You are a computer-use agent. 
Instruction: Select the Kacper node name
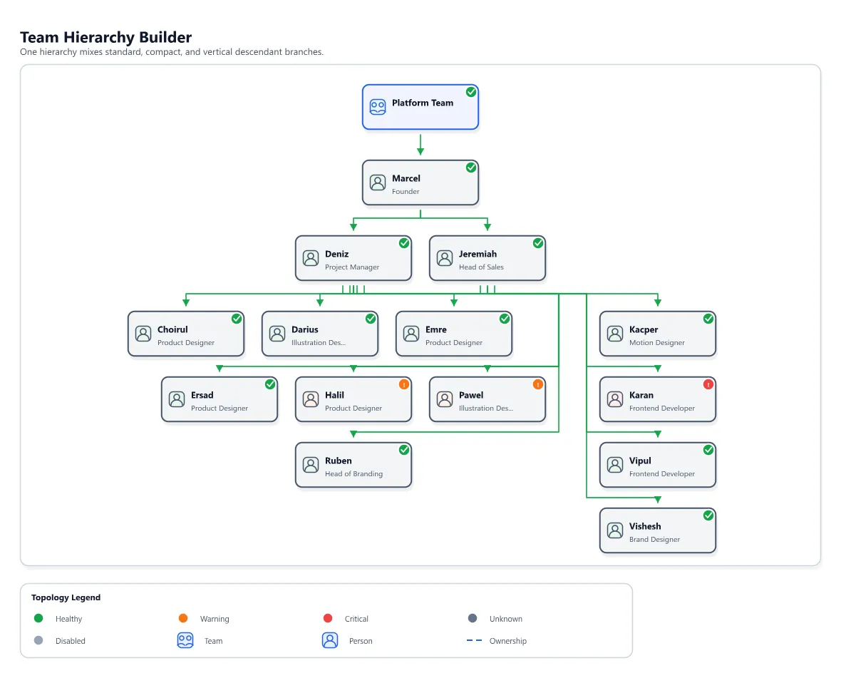tap(644, 329)
